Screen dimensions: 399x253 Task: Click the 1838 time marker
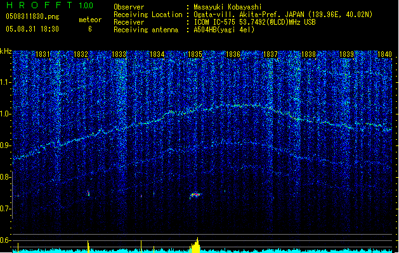tap(308, 54)
